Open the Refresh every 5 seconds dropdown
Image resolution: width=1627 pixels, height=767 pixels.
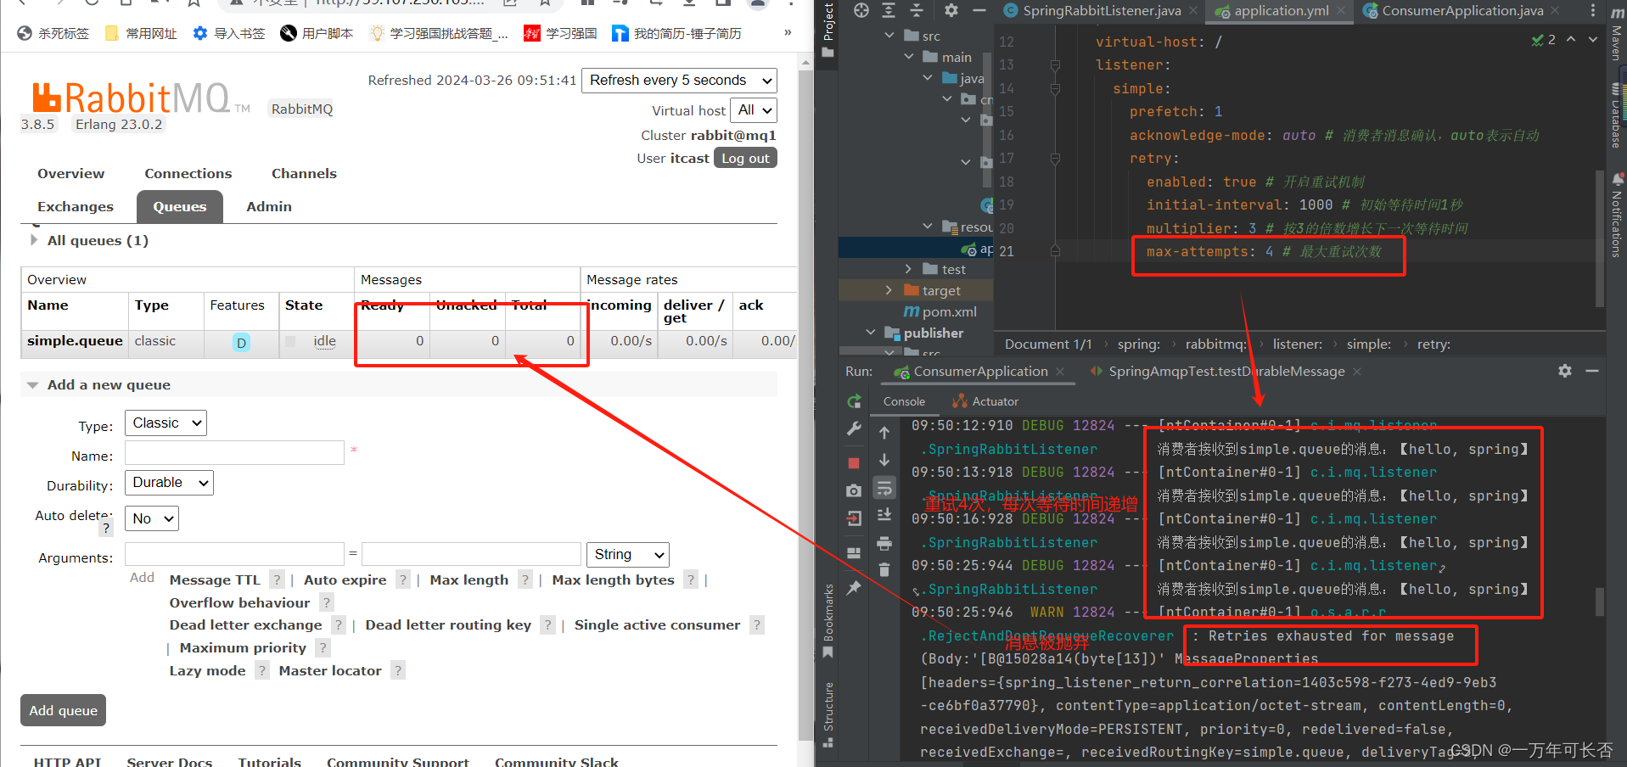(679, 81)
